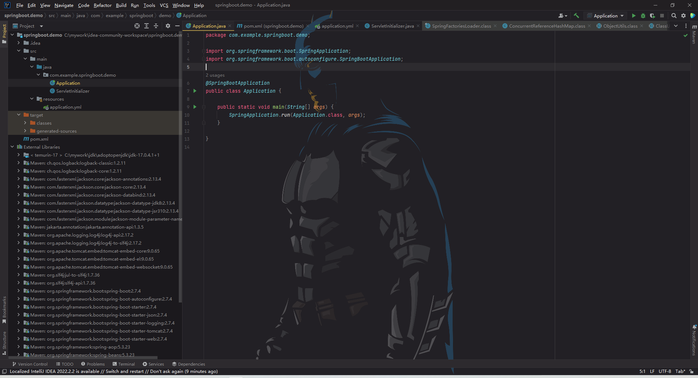This screenshot has height=378, width=698.
Task: Collapse the resources folder
Action: 32,99
